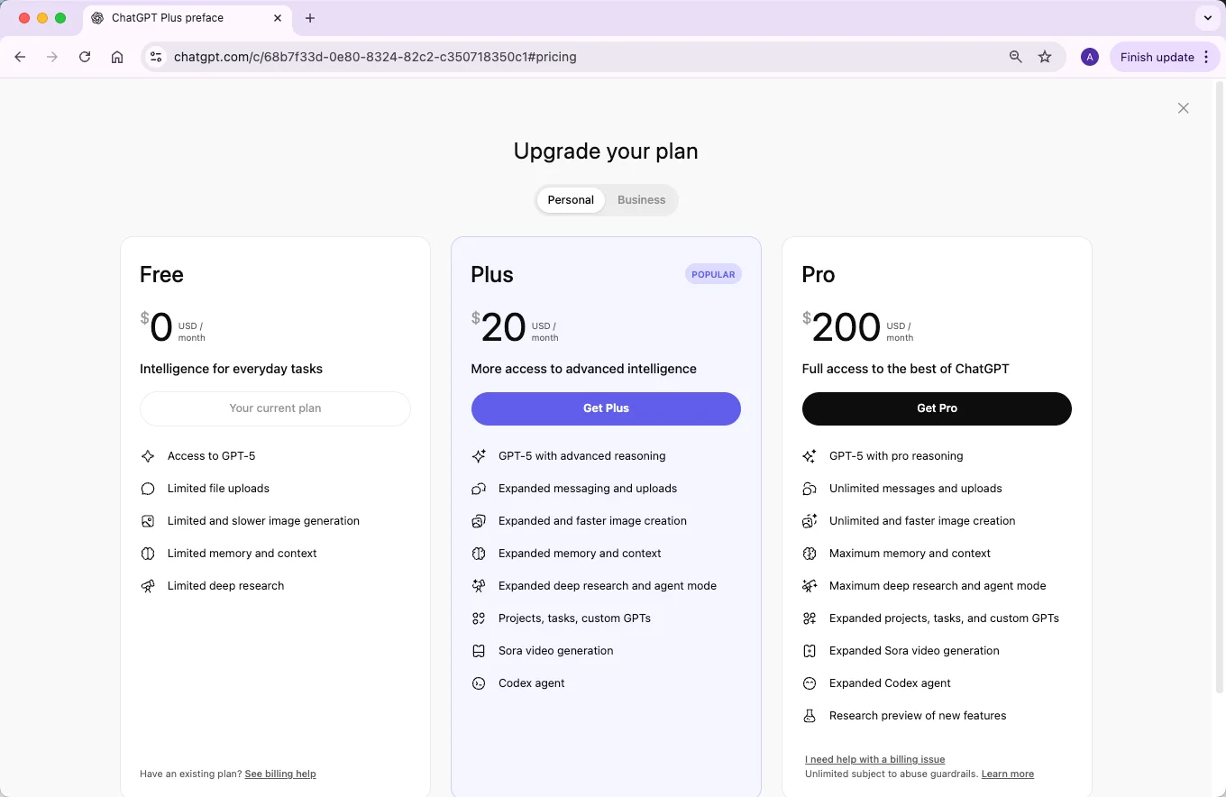Screen dimensions: 1226x797
Task: Click the Upgrade your plan heading
Action: point(606,151)
